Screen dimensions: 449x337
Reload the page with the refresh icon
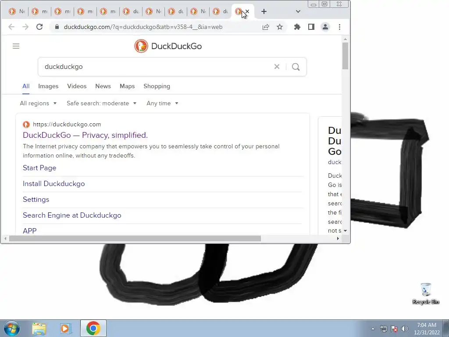39,27
